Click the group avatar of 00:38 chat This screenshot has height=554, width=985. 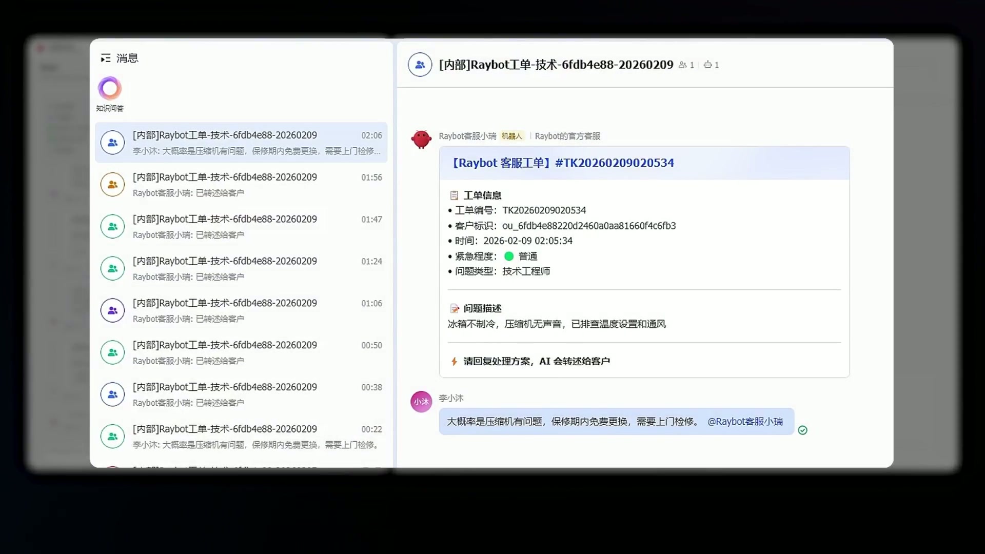[112, 395]
